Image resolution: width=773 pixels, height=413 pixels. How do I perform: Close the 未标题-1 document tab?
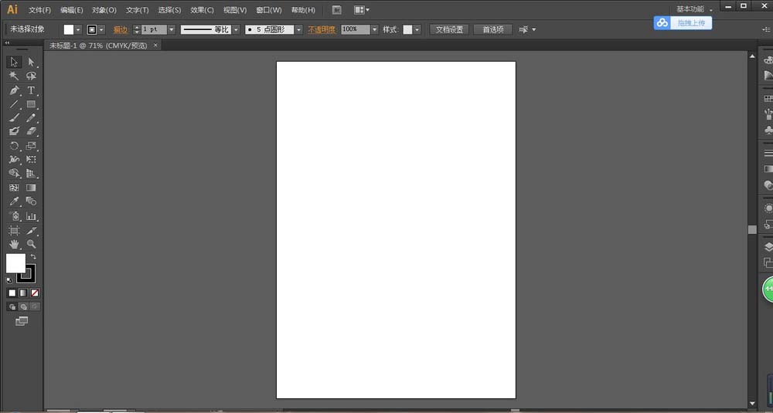click(155, 46)
